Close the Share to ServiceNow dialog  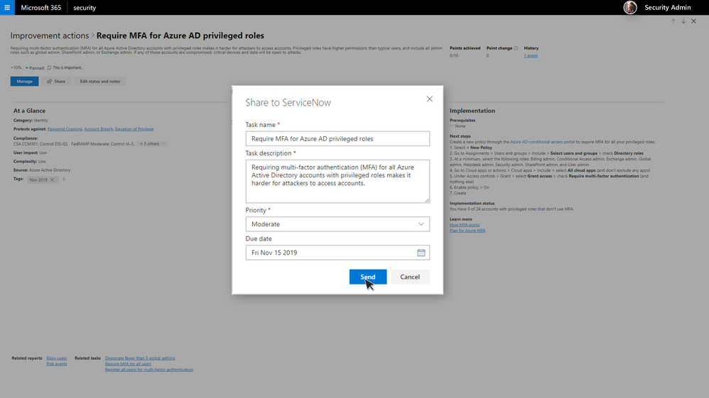pyautogui.click(x=430, y=99)
